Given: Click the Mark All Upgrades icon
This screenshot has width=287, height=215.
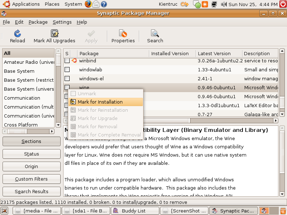Looking at the screenshot, I should [x=55, y=34].
